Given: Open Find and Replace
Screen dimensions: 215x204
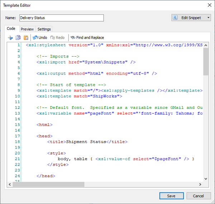Looking at the screenshot, I should click(x=87, y=38).
